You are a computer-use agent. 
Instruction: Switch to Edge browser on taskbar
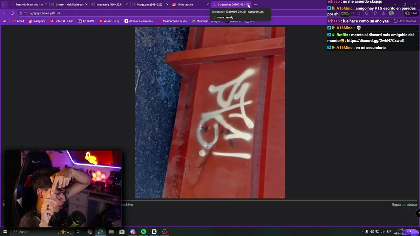100,232
